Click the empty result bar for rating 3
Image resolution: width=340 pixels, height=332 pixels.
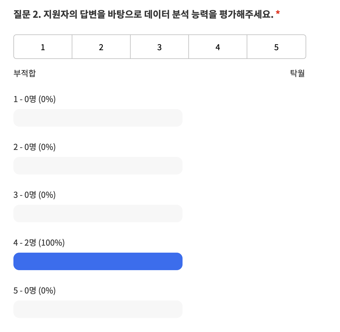98,214
